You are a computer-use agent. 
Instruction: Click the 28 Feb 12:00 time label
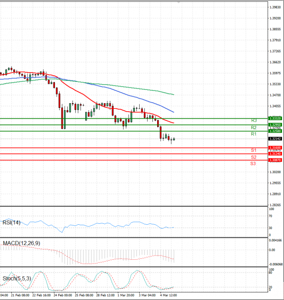105,295
